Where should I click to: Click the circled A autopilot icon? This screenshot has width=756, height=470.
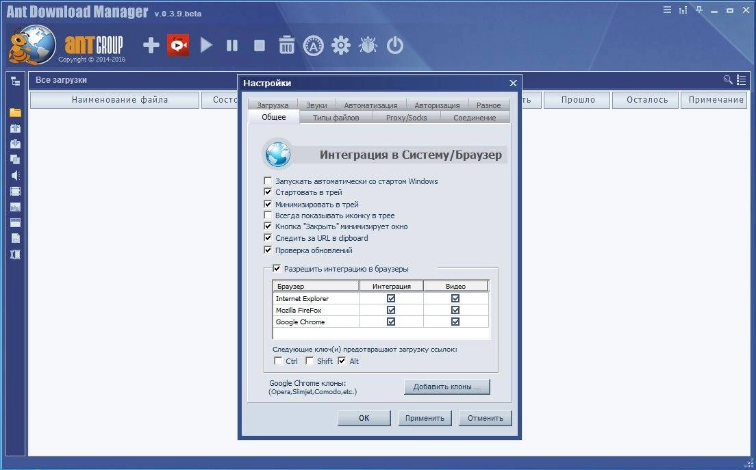(314, 46)
